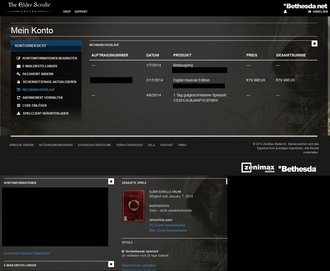330x271 pixels.
Task: Go to E-Maileinstellungen in sidebar
Action: tap(40, 66)
